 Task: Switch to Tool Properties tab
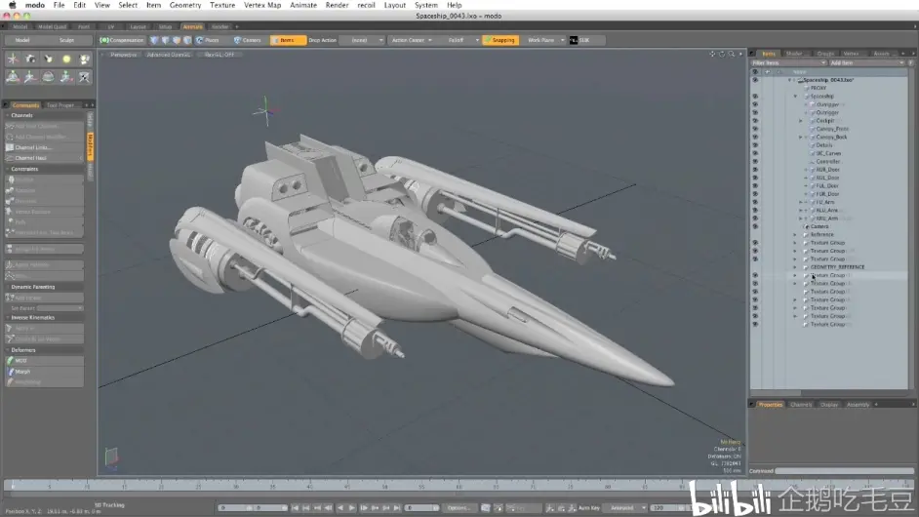click(60, 105)
